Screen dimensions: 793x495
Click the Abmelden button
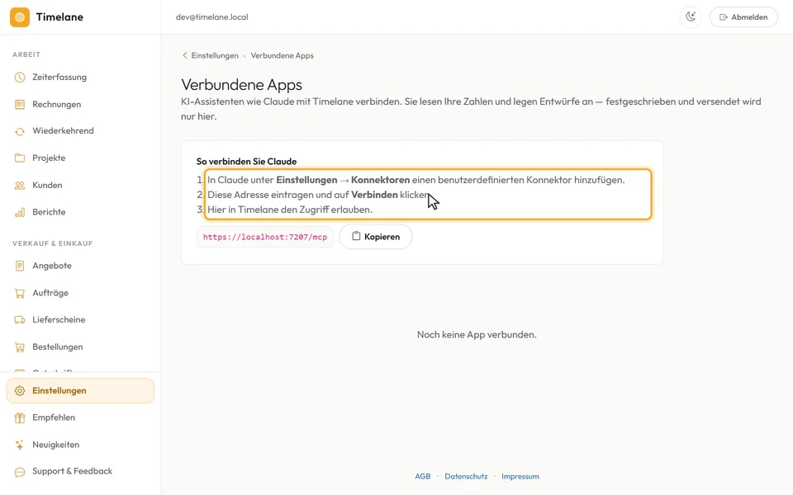[743, 17]
